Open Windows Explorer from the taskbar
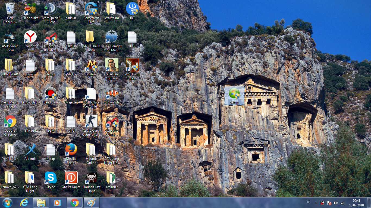 tap(41, 203)
